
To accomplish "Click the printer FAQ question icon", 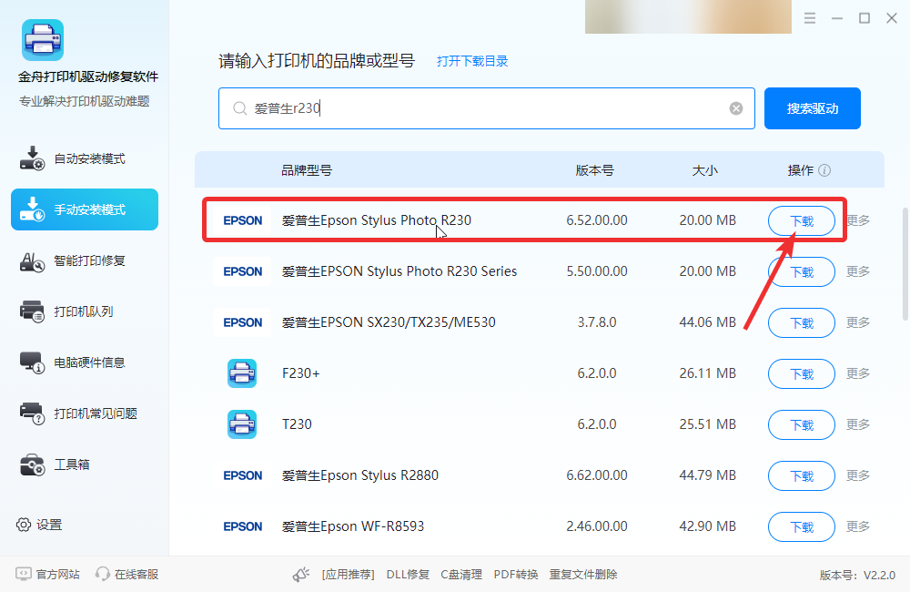I will pos(32,413).
